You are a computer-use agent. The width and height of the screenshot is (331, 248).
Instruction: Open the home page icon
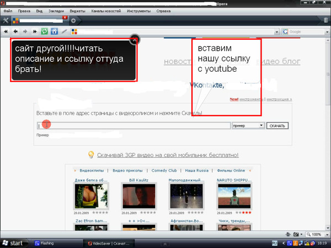(54, 31)
